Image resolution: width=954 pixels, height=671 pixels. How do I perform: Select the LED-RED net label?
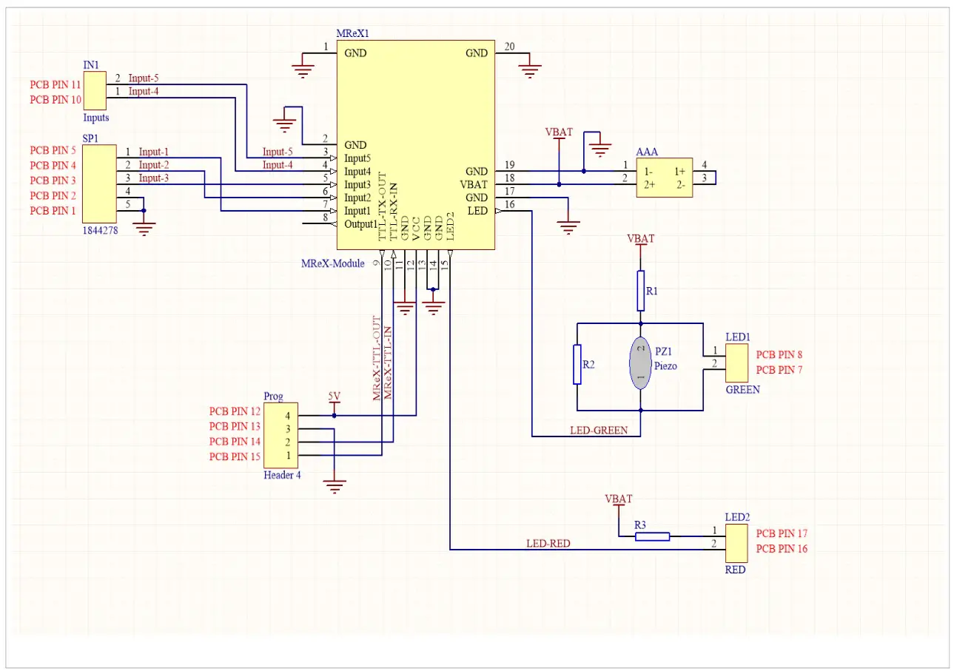tap(549, 543)
